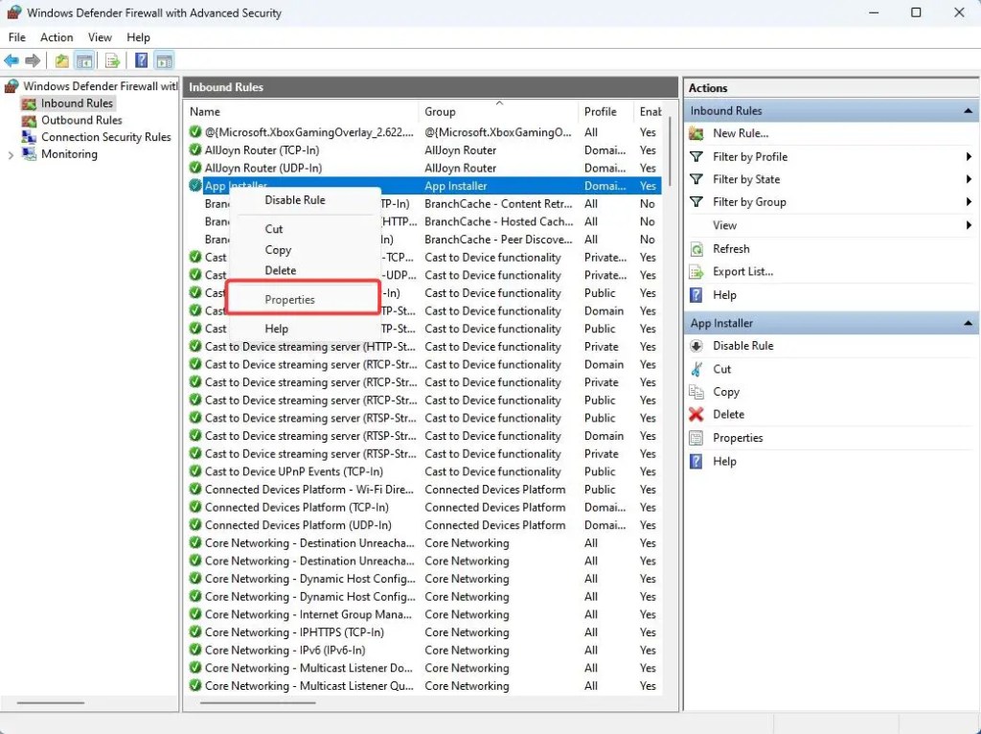This screenshot has width=981, height=734.
Task: Select the AllJoyn Router (UDP-In) rule
Action: click(423, 169)
